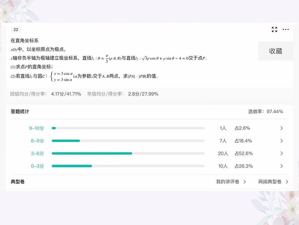Click the 收藏 button

pos(276,51)
